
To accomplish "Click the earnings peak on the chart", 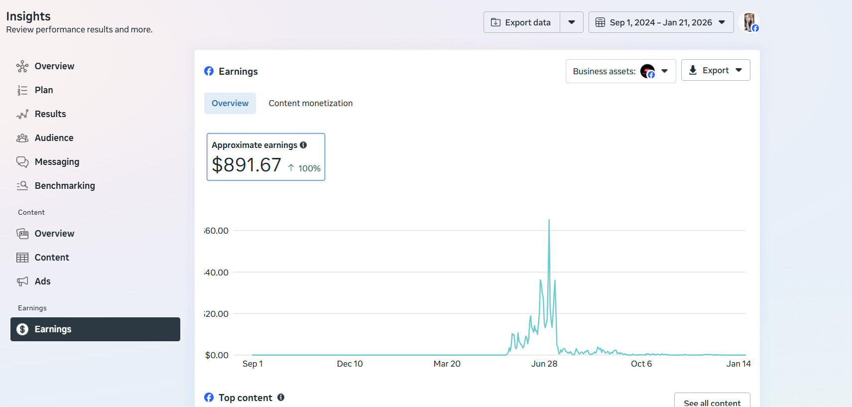I will [x=549, y=221].
